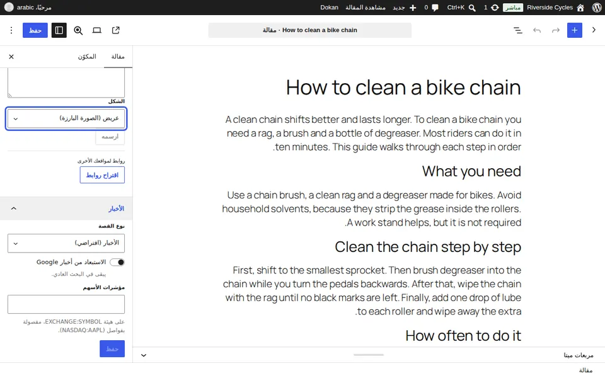This screenshot has width=605, height=378.
Task: Open the blue block inserter plus button
Action: (575, 30)
